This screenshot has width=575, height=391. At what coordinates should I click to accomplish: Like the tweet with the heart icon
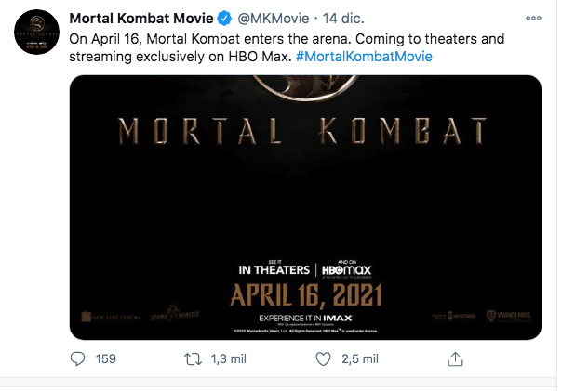323,358
